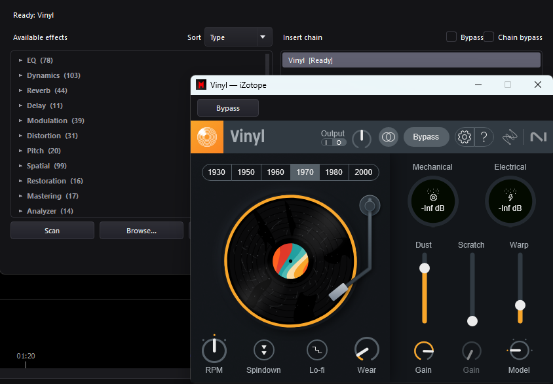
Task: Expand the Mastering (17) category
Action: 21,196
